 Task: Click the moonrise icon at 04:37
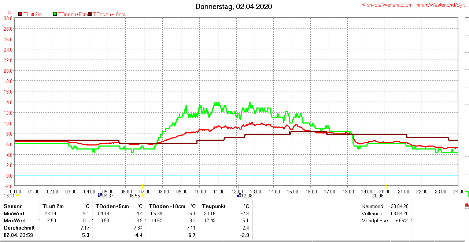(100, 195)
